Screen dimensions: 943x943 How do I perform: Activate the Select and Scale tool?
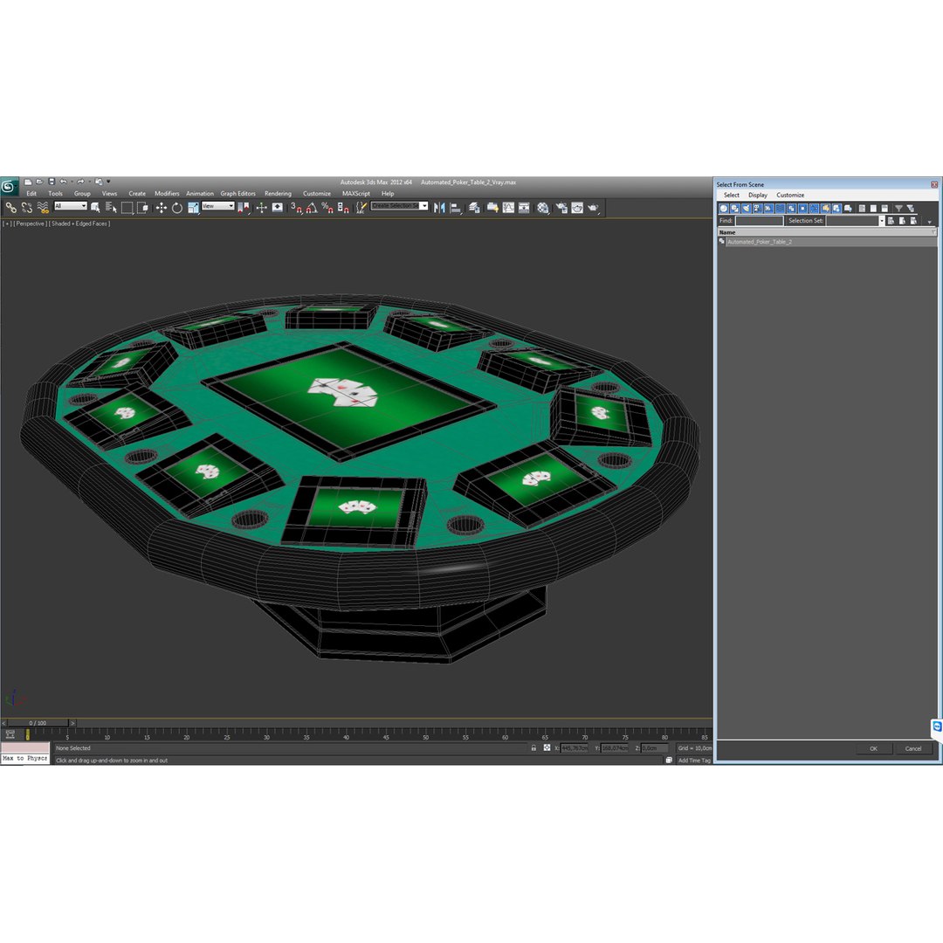click(193, 208)
